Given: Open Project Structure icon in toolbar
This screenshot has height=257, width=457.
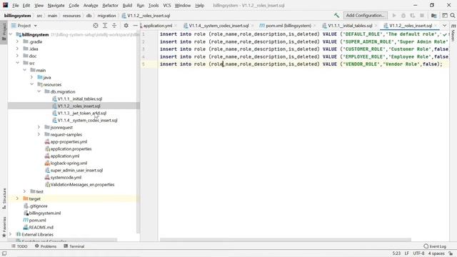Looking at the screenshot, I should [x=433, y=16].
